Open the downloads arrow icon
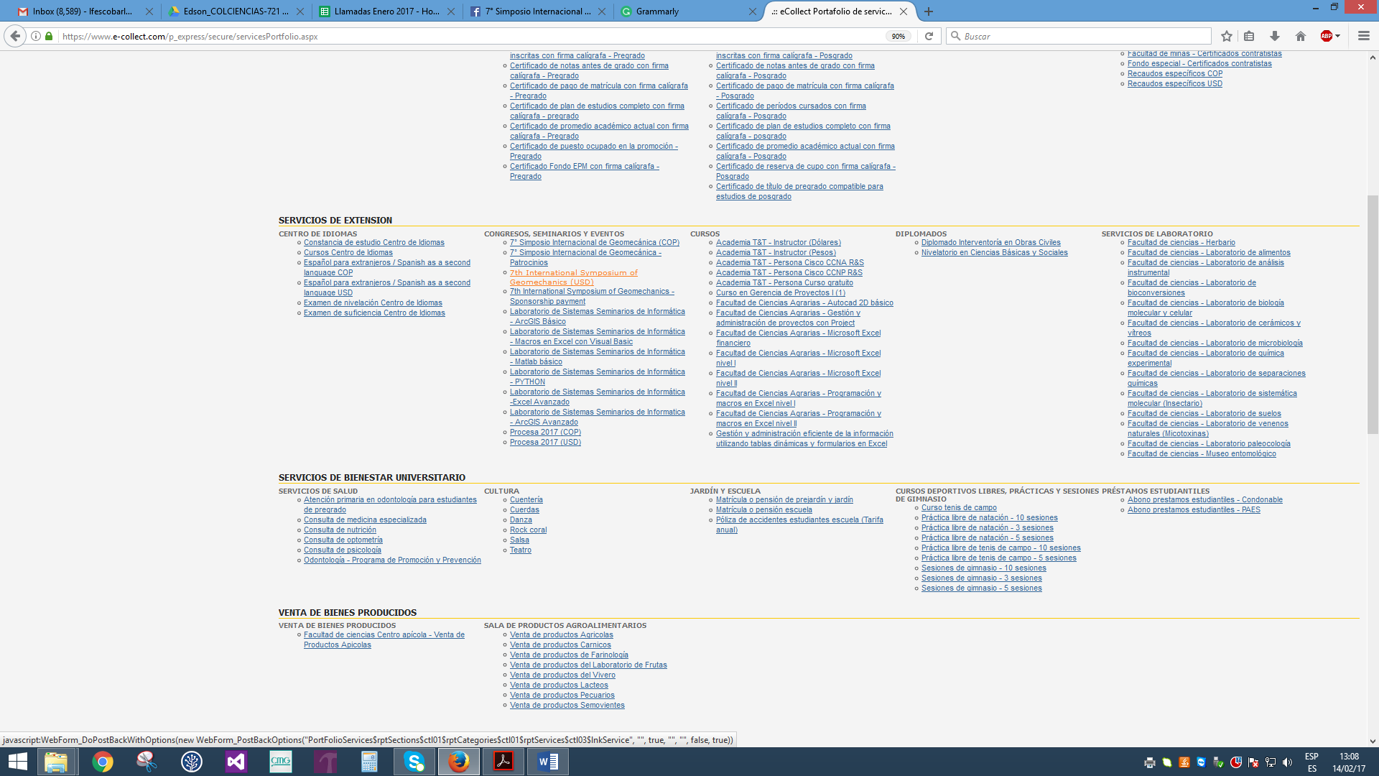Viewport: 1379px width, 776px height. tap(1275, 36)
